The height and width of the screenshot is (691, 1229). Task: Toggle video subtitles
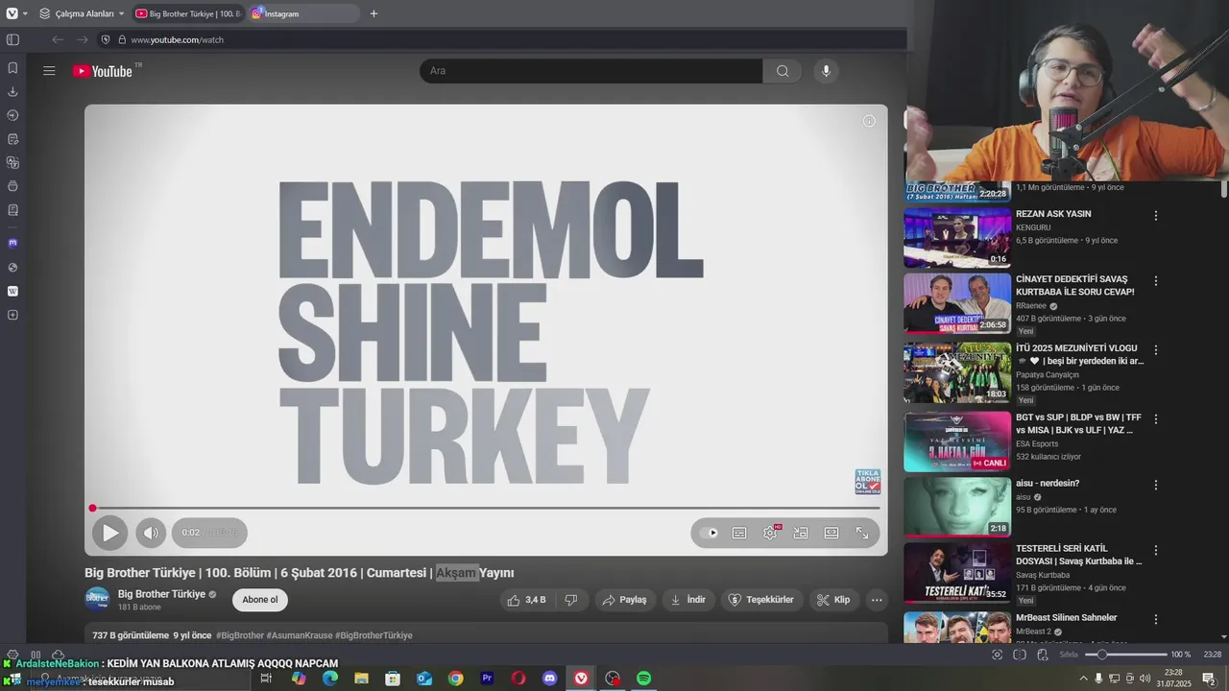click(x=739, y=533)
